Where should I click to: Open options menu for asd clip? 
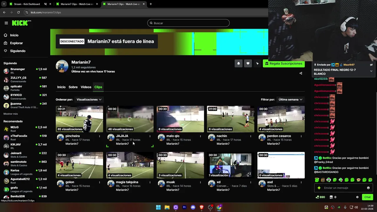(x=301, y=182)
